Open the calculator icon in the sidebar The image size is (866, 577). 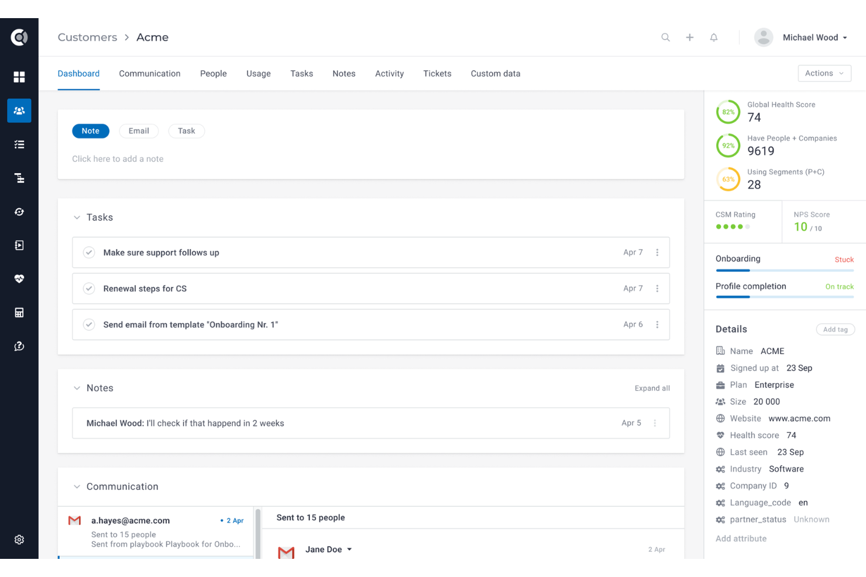(19, 312)
